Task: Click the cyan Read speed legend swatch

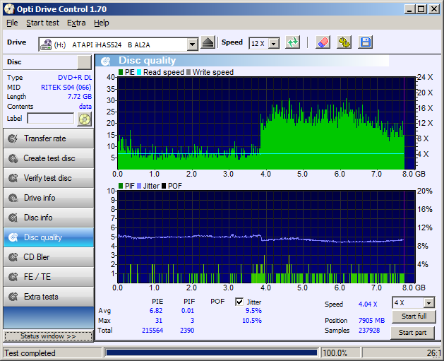Action: pos(139,72)
